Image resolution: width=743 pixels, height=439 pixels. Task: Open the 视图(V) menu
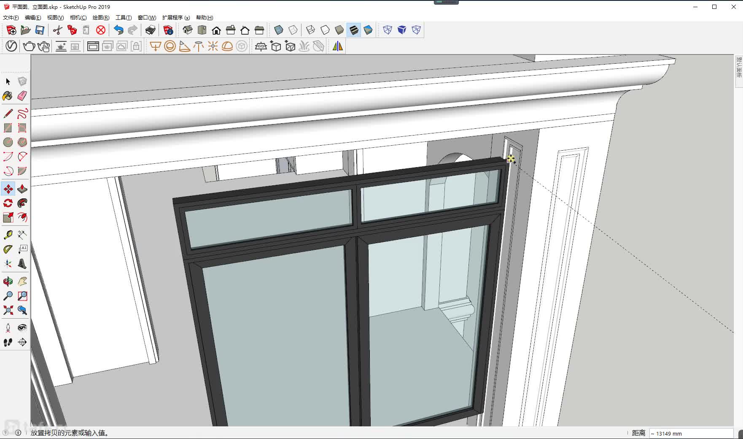pos(55,17)
